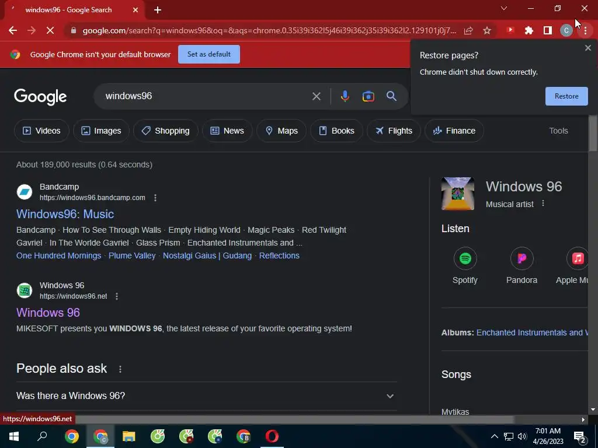Switch to the Flights results tab

(x=394, y=131)
